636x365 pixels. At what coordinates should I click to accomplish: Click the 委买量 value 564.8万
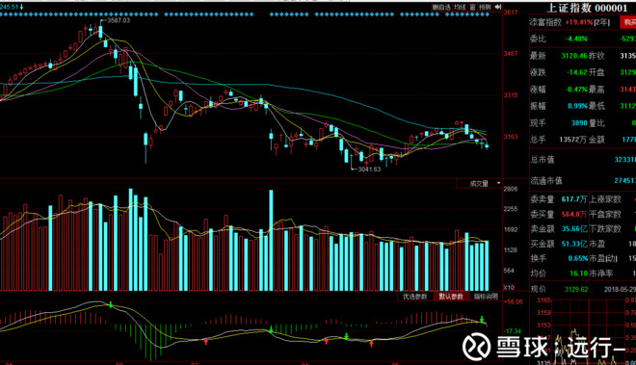pos(574,214)
